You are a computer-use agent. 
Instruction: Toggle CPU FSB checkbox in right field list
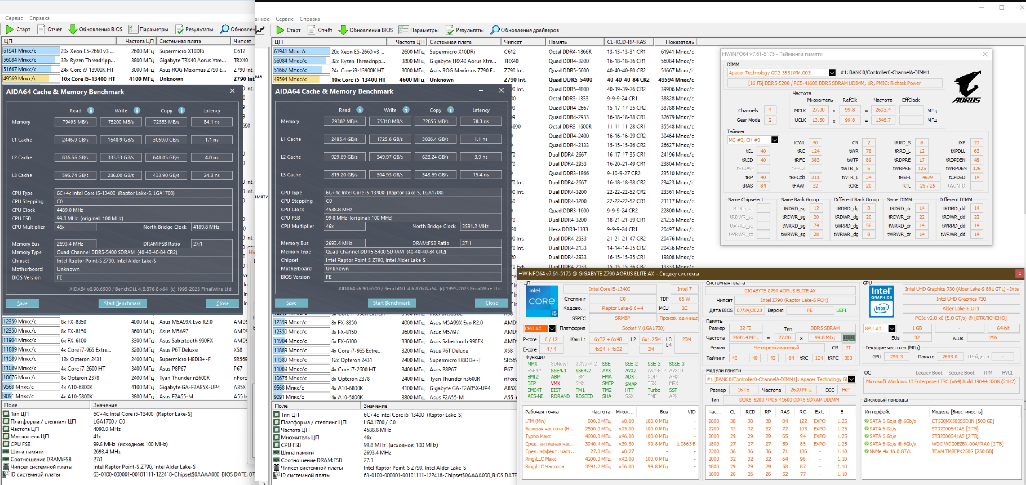(x=277, y=445)
